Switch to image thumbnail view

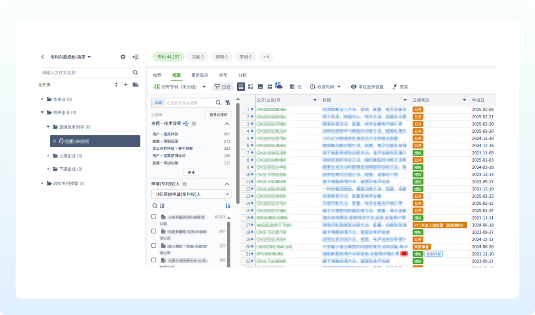pyautogui.click(x=260, y=87)
